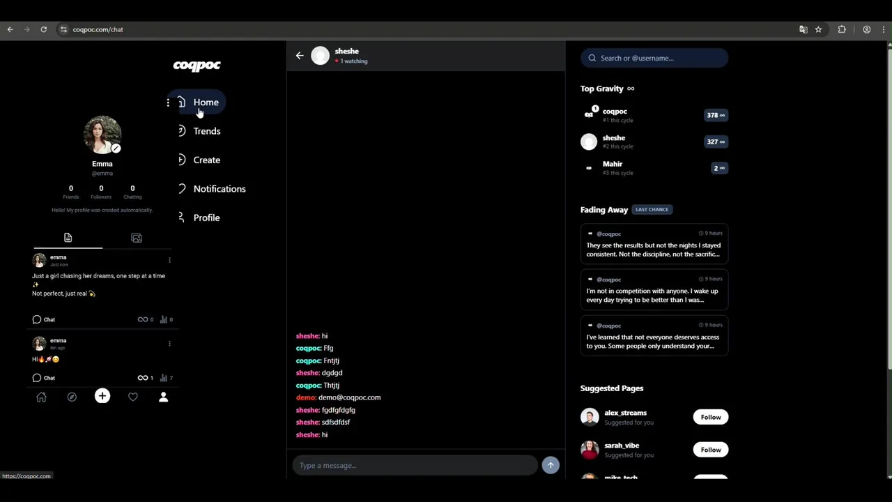Screen dimensions: 892x502
Task: Open the browser three-dot menu
Action: (x=884, y=29)
